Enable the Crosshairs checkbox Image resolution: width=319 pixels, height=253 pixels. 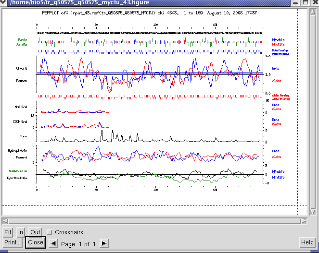pyautogui.click(x=49, y=232)
